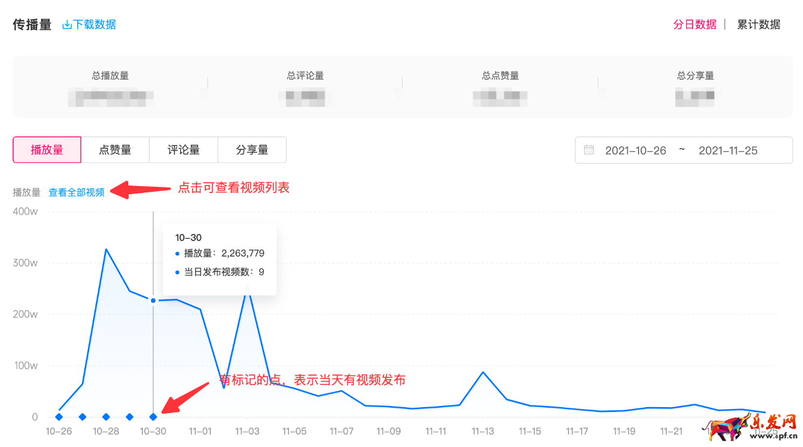This screenshot has width=803, height=447.
Task: Click the chart peak above 11-13
Action: coord(483,372)
